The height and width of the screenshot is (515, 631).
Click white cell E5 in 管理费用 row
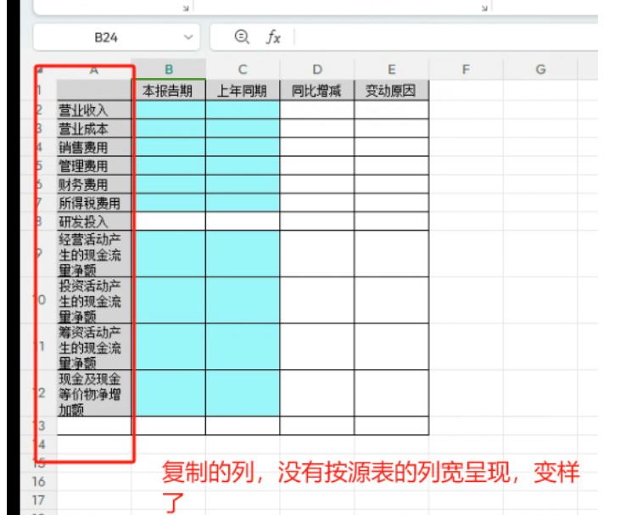pyautogui.click(x=392, y=165)
